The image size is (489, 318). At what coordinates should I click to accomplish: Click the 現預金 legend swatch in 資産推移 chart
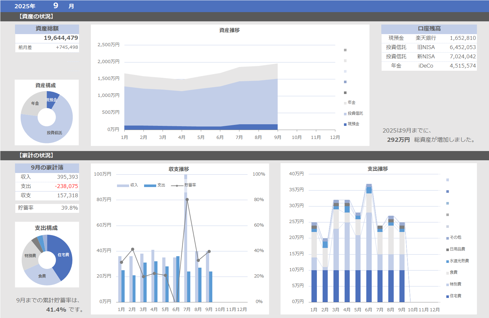point(345,124)
